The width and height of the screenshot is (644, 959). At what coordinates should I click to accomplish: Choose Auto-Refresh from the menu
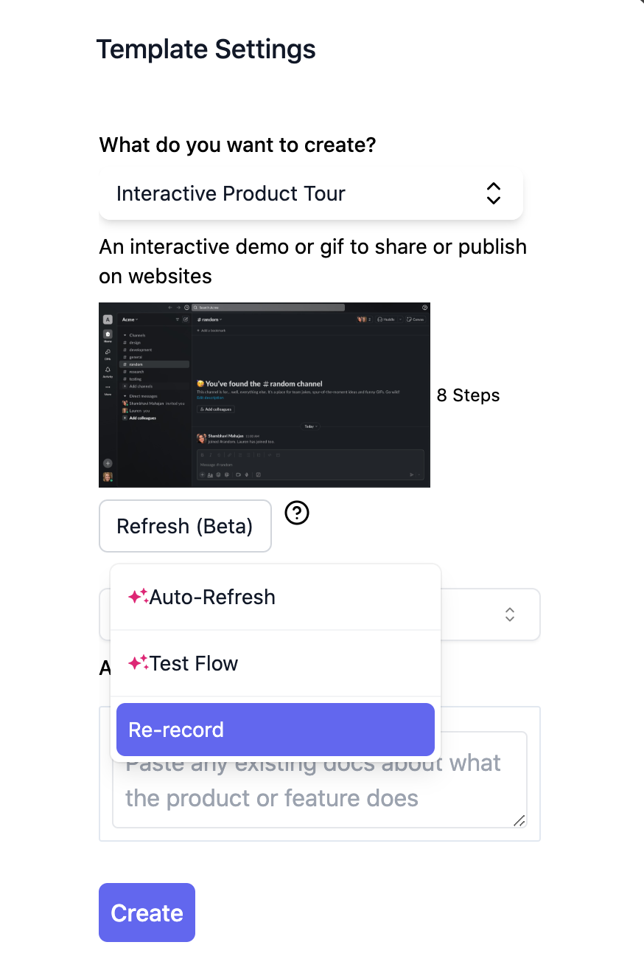[276, 597]
